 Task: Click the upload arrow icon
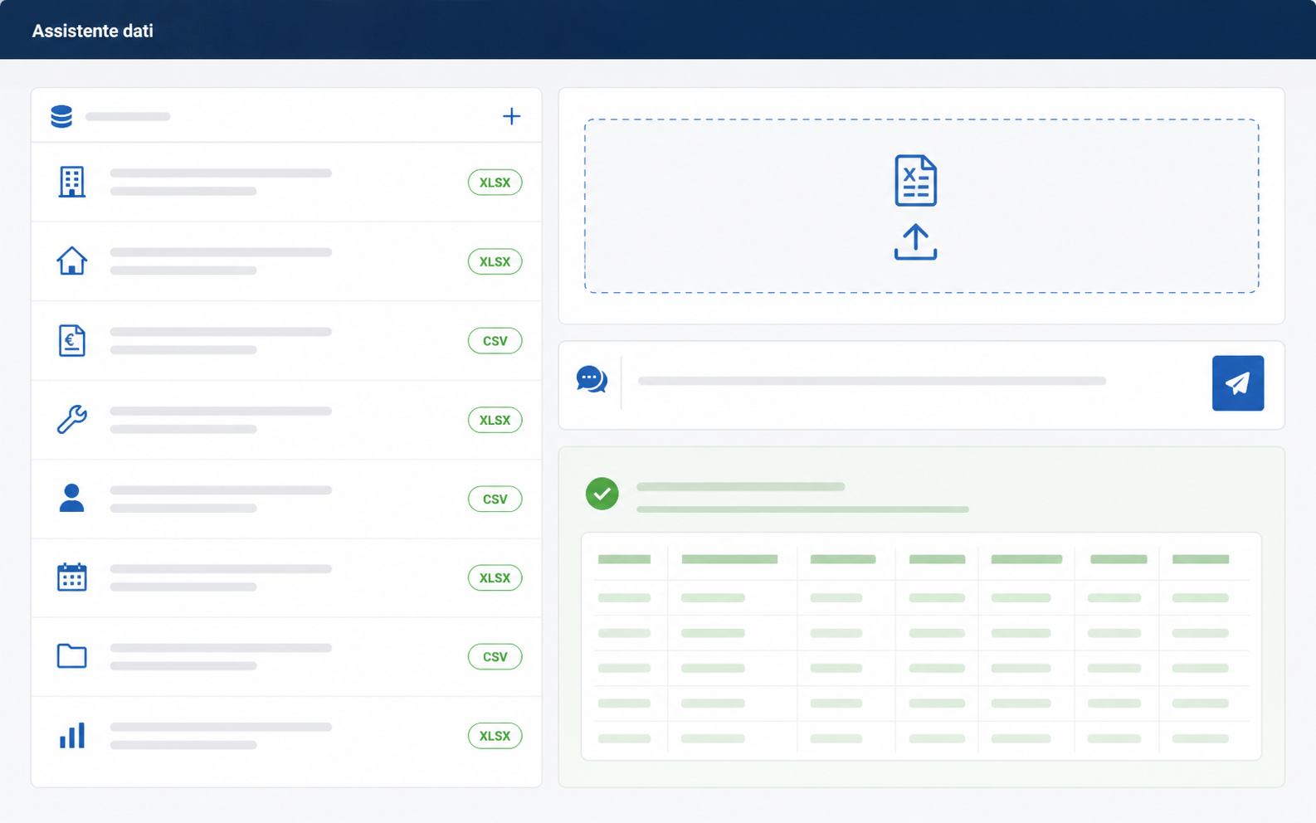(x=915, y=242)
